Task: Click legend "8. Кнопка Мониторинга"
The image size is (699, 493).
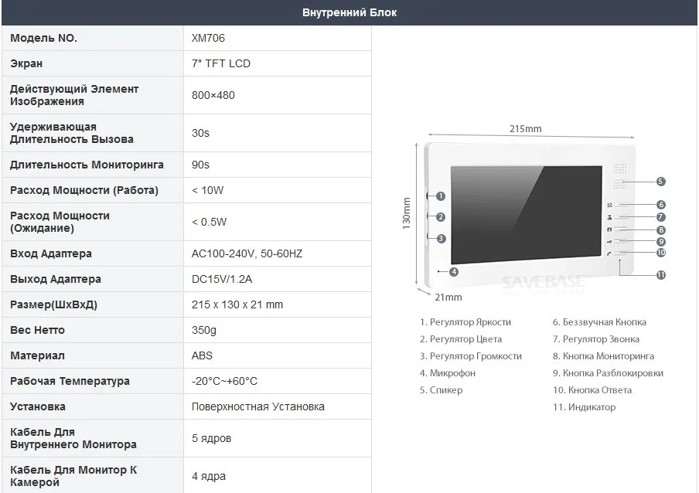Action: click(604, 355)
